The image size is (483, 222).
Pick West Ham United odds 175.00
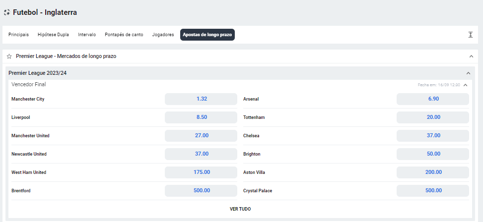pos(201,172)
